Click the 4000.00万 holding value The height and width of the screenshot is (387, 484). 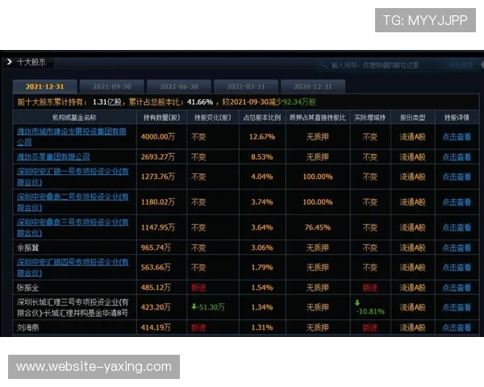[x=158, y=137]
